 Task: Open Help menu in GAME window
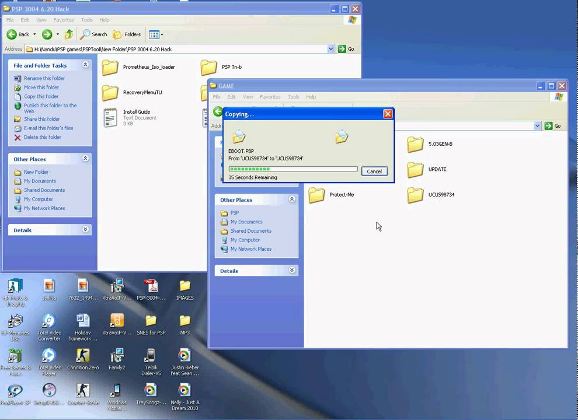click(x=311, y=97)
